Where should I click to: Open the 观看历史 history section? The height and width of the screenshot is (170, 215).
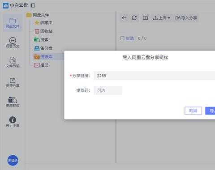click(x=13, y=42)
